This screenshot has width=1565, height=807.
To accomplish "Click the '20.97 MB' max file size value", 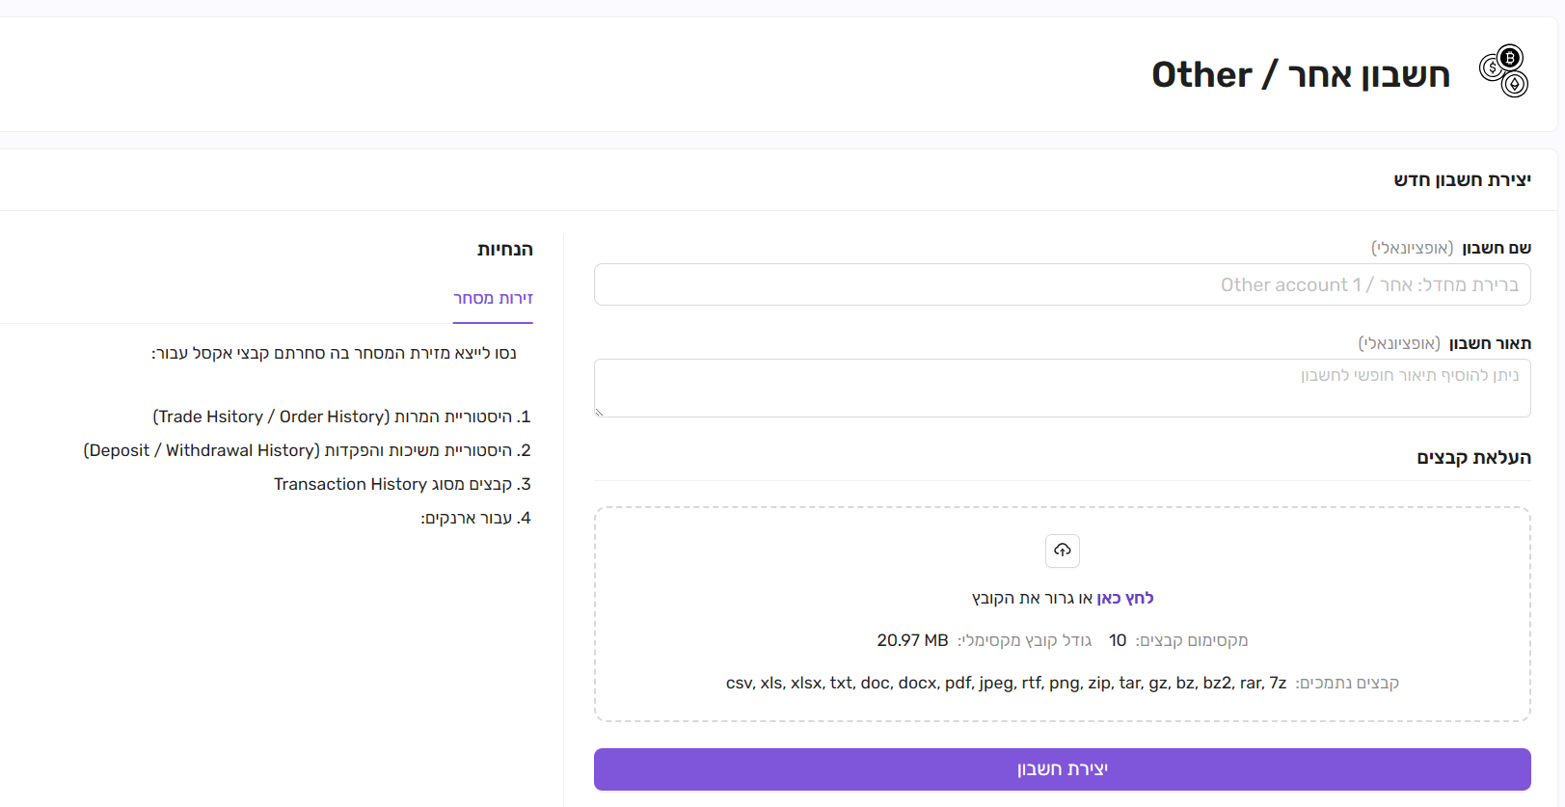I will (912, 640).
